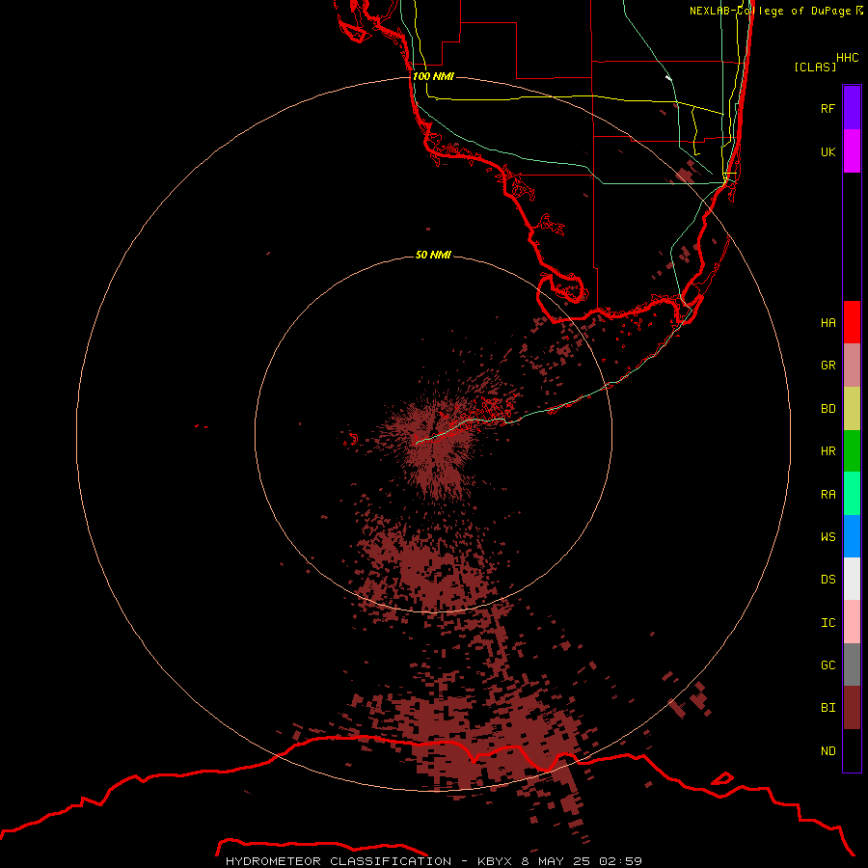Click the UK legend label
The width and height of the screenshot is (868, 868).
[828, 152]
